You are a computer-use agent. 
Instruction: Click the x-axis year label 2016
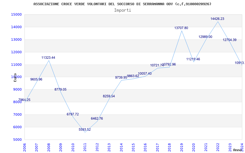[145, 147]
